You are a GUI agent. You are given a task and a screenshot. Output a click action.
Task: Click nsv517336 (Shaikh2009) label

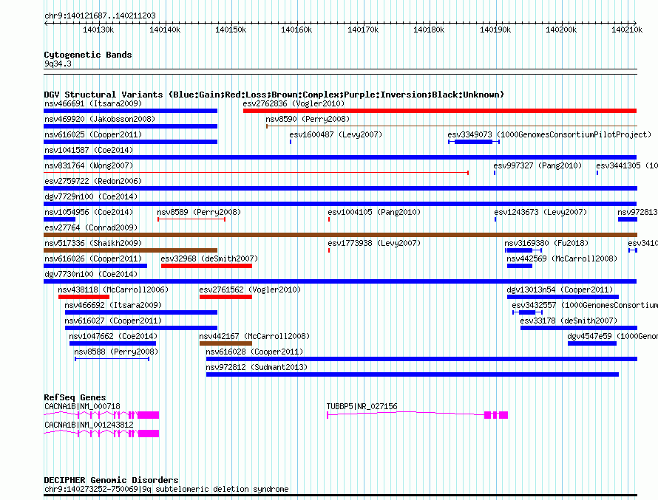click(x=93, y=243)
